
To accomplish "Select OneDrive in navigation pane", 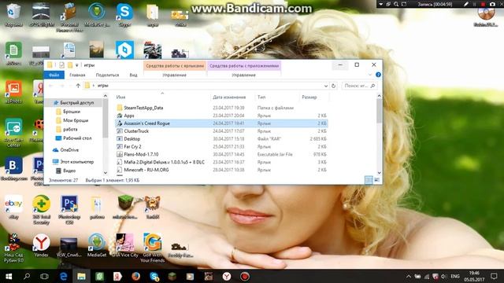I will 69,150.
